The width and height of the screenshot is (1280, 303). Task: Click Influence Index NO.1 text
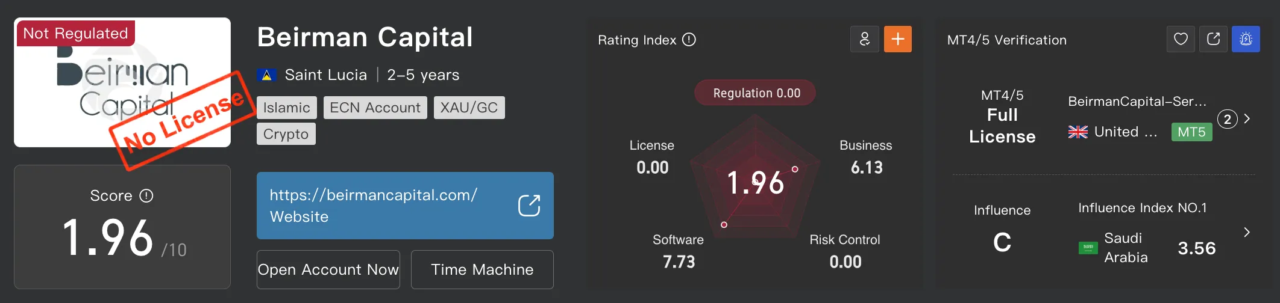(1142, 208)
